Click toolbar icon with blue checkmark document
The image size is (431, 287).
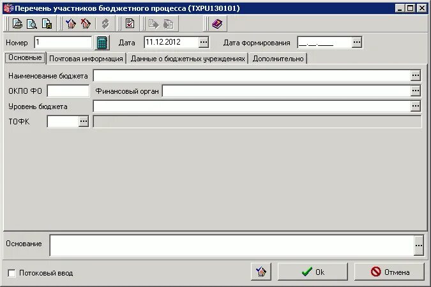[x=71, y=24]
